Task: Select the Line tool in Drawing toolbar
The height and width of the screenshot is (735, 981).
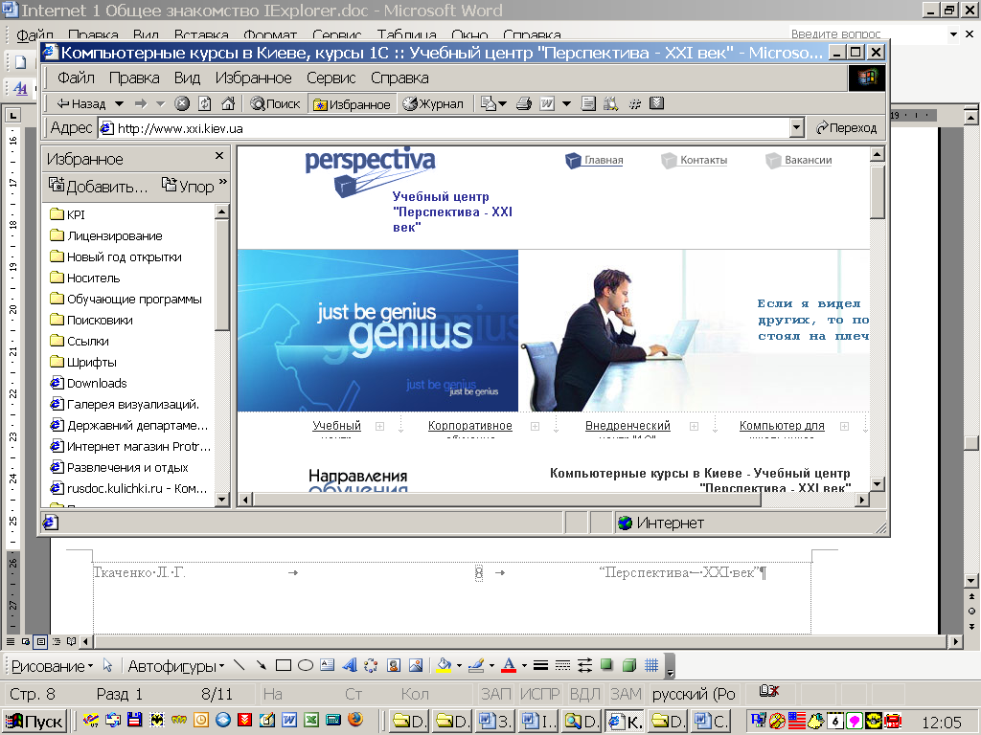Action: (x=239, y=666)
